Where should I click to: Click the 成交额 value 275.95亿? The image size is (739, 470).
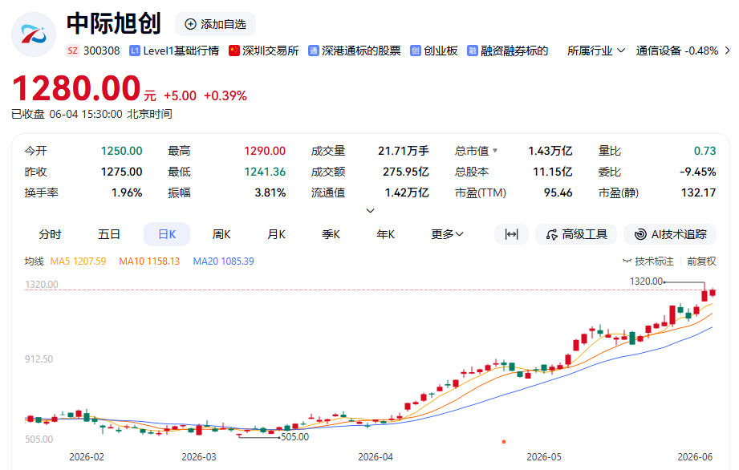pyautogui.click(x=406, y=172)
